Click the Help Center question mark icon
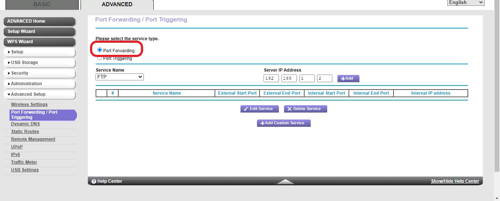 click(x=94, y=181)
